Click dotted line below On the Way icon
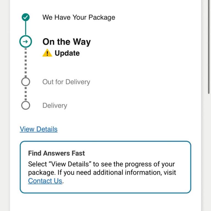This screenshot has height=211, width=211. pyautogui.click(x=26, y=62)
